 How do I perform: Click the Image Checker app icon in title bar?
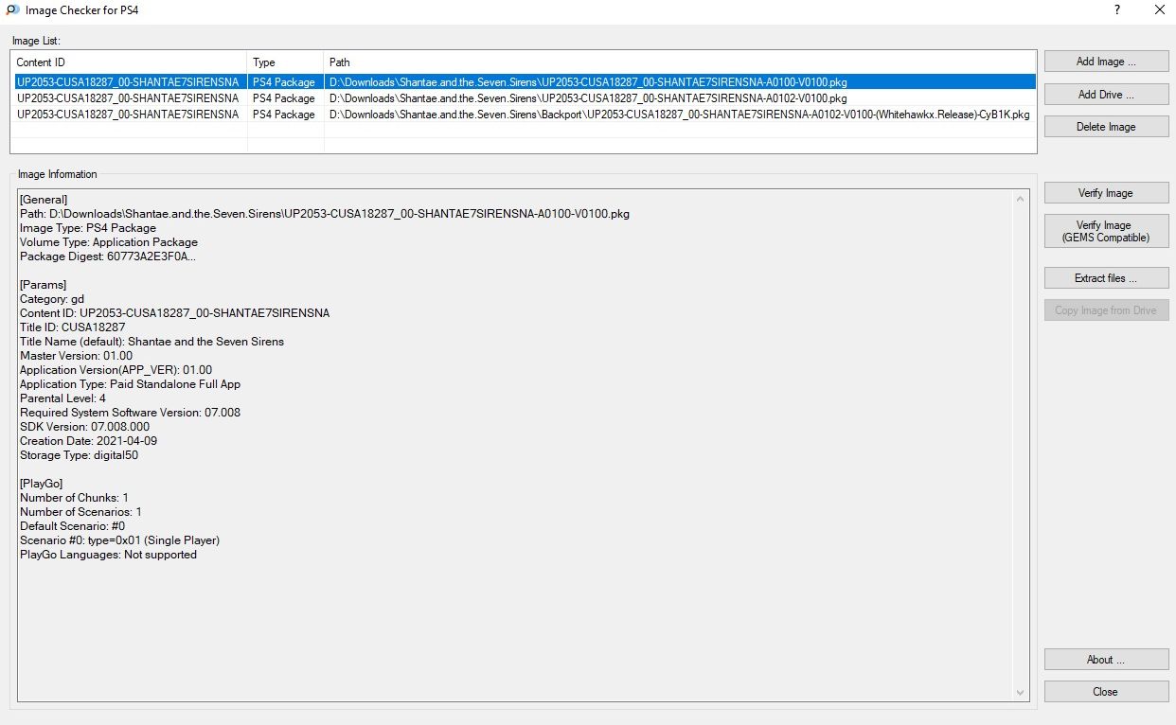(12, 10)
